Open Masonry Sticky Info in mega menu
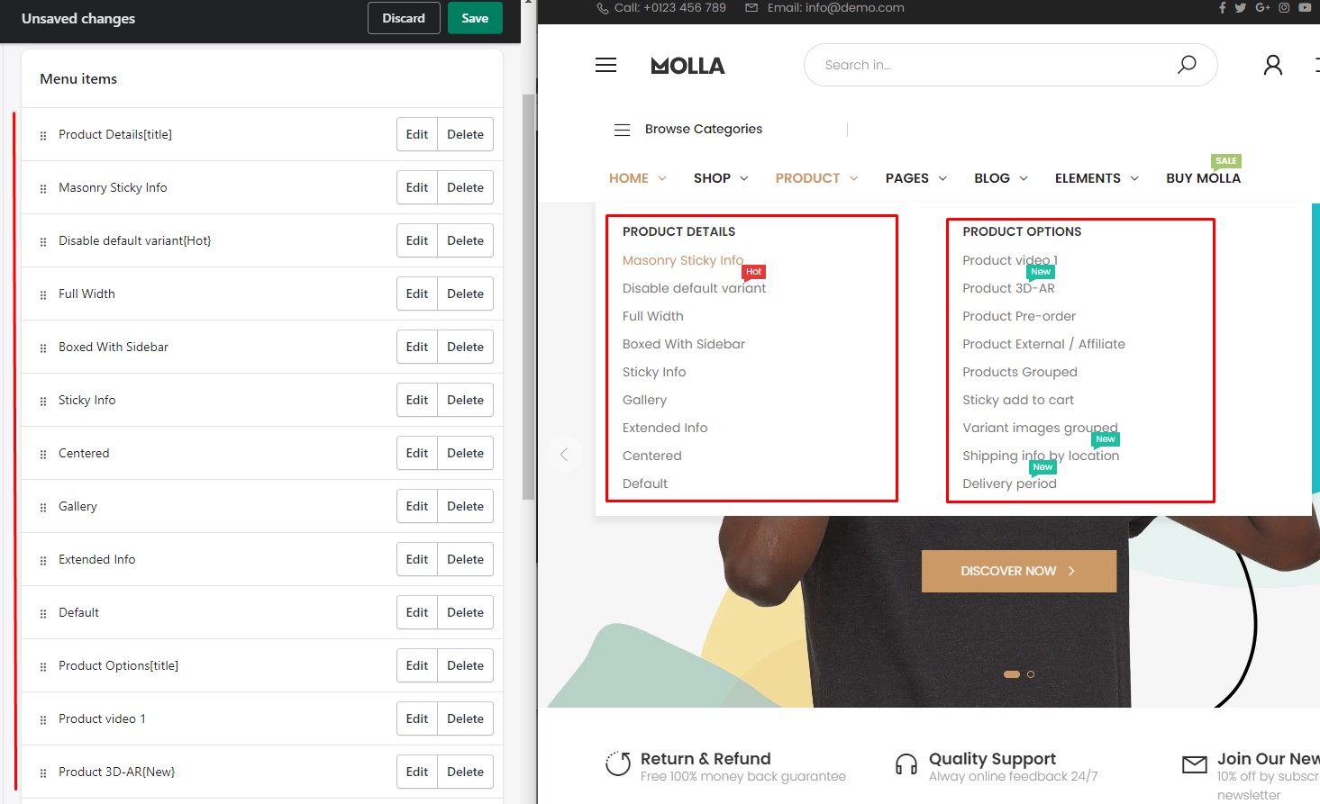This screenshot has width=1320, height=804. 683,260
